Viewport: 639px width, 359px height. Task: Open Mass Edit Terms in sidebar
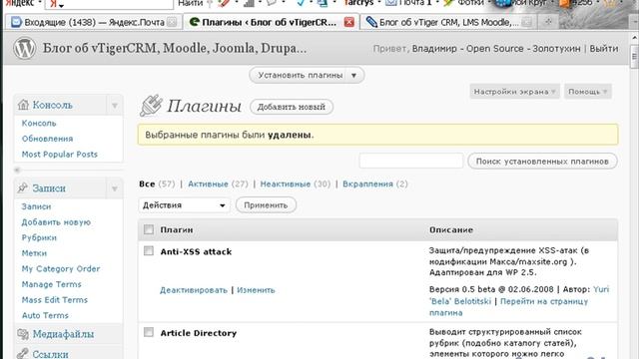pos(55,299)
